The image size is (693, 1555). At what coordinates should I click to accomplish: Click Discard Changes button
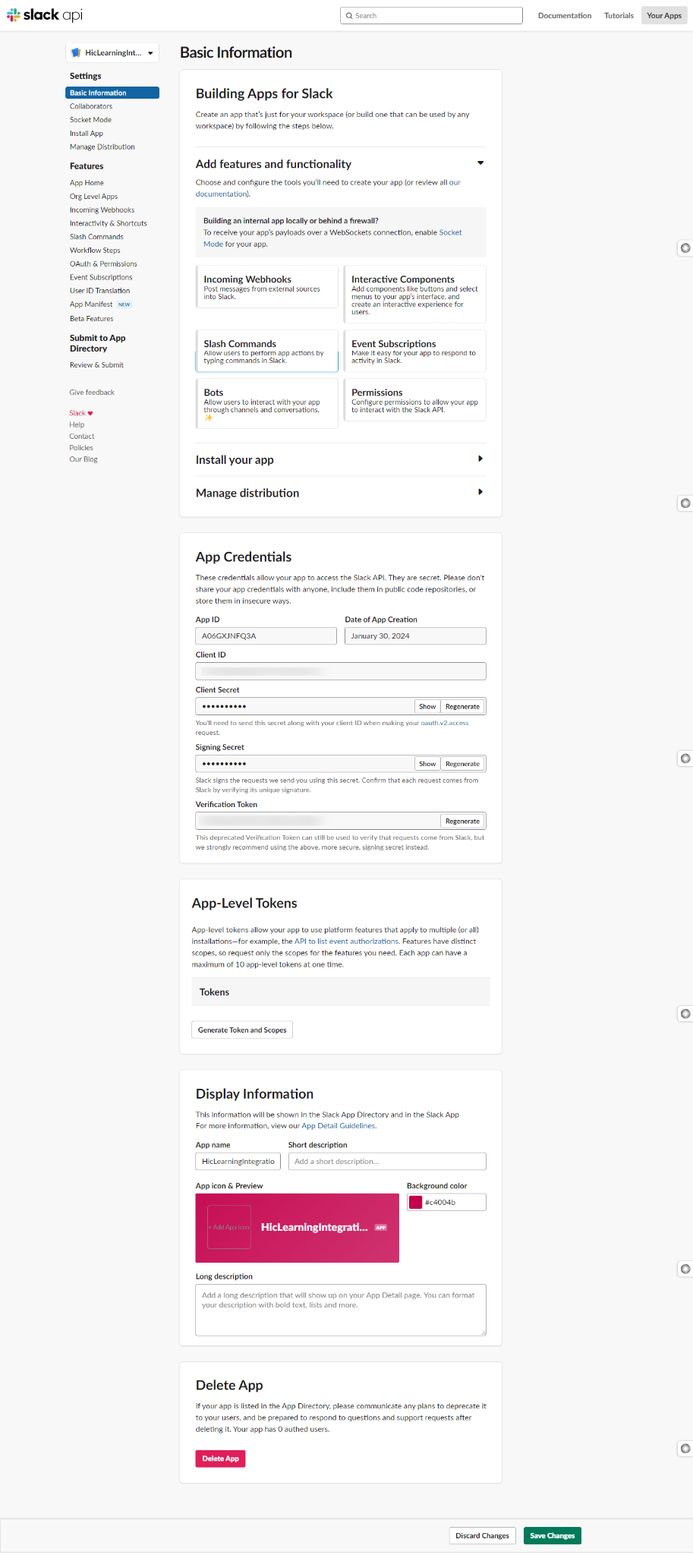click(x=482, y=1536)
